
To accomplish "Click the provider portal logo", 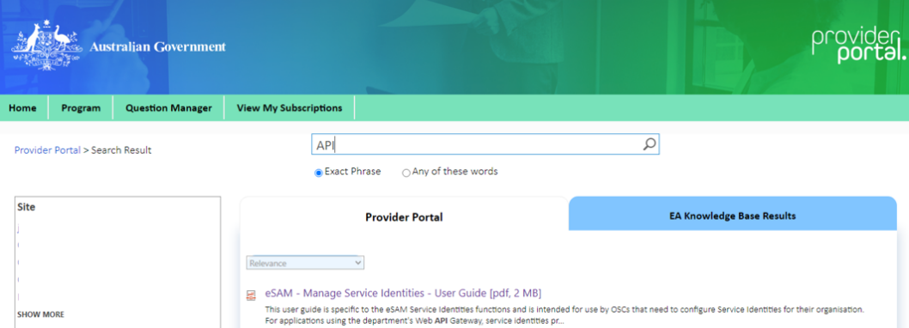I will 858,46.
